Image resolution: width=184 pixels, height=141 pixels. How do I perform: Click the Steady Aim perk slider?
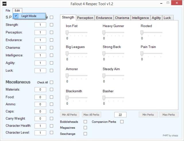point(113,76)
